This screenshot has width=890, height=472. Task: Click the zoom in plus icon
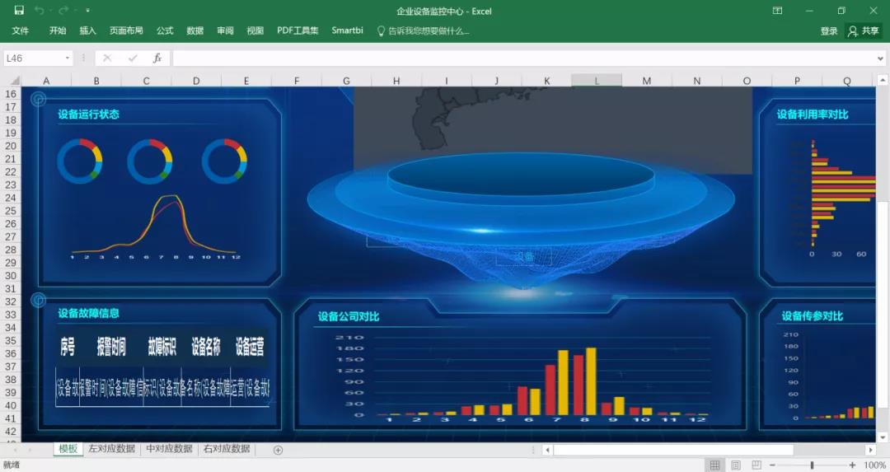point(852,465)
